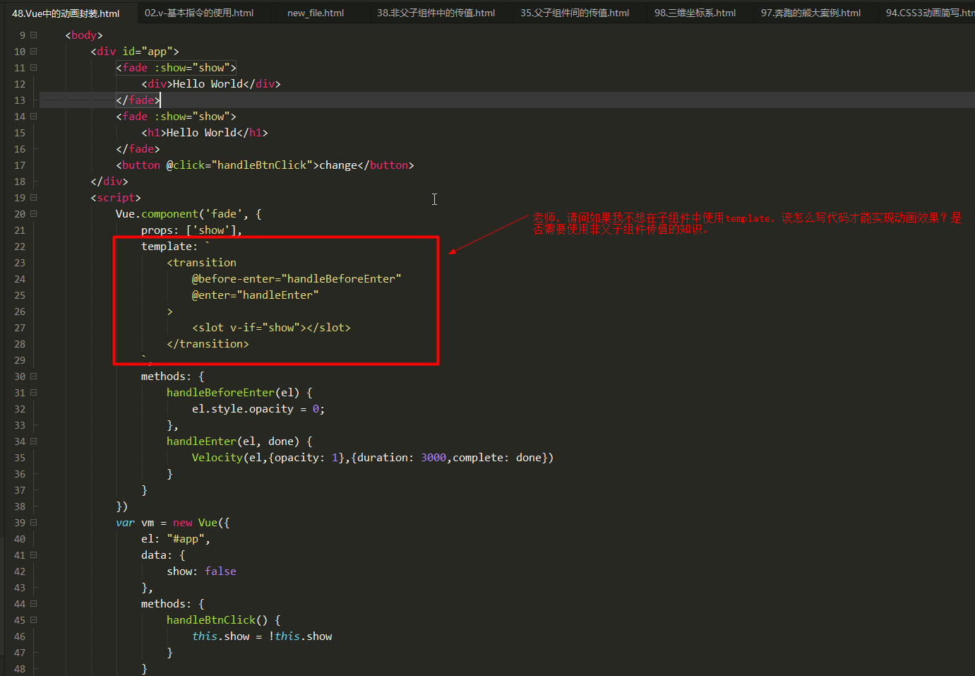Collapse handleEnter fold on line 34
The width and height of the screenshot is (975, 676).
click(x=33, y=441)
